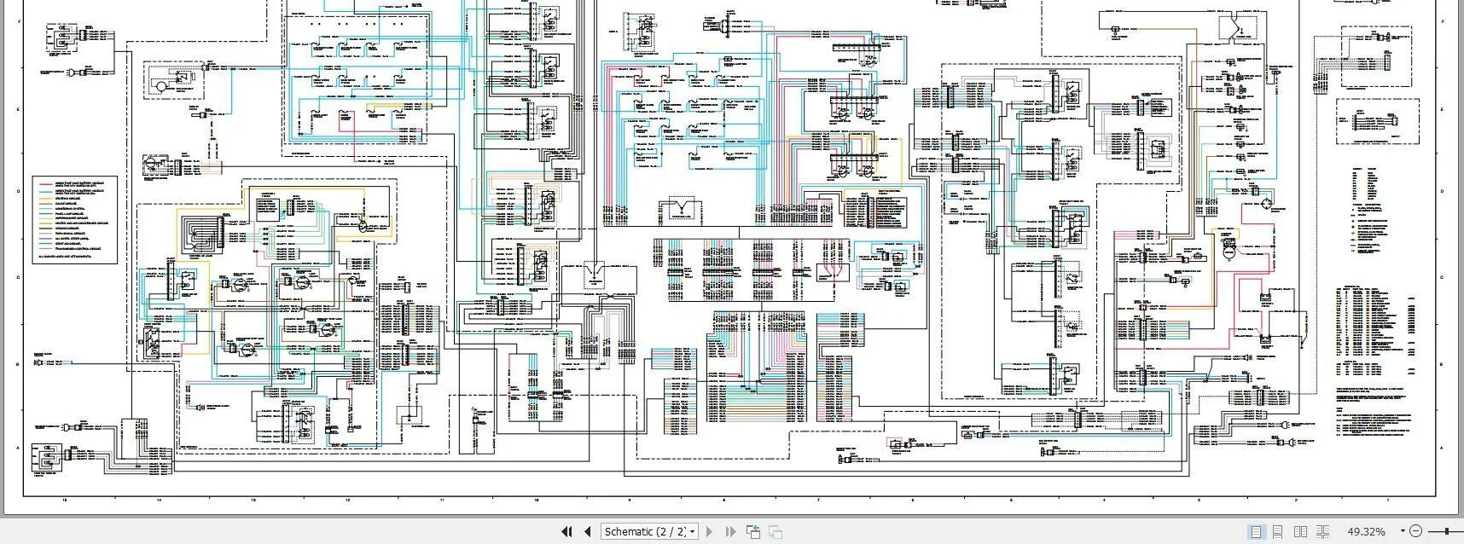Image resolution: width=1464 pixels, height=544 pixels.
Task: Go to the first page
Action: [566, 531]
